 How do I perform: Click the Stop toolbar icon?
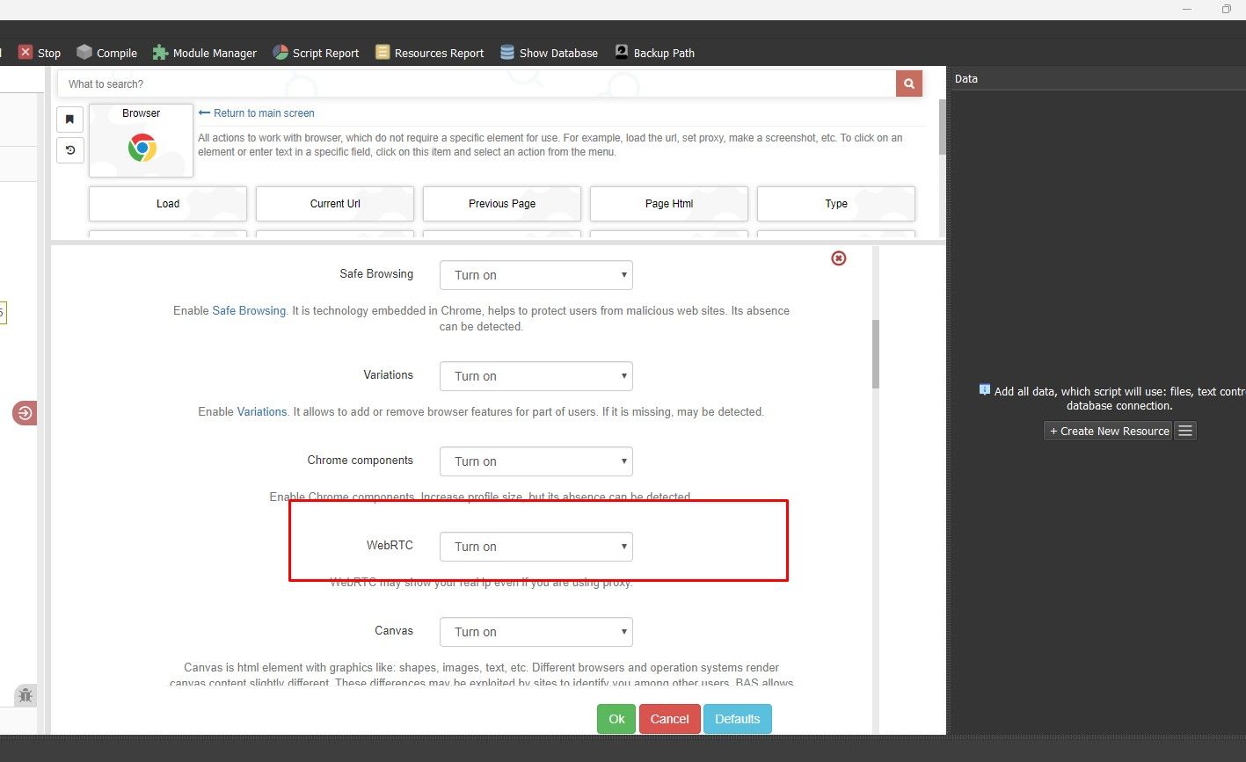pos(26,53)
